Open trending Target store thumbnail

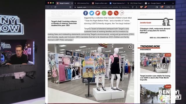155,63
